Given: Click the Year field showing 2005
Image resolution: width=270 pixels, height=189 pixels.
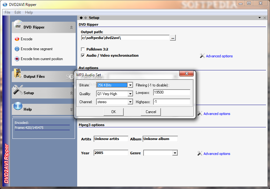Looking at the screenshot, I should [x=111, y=153].
